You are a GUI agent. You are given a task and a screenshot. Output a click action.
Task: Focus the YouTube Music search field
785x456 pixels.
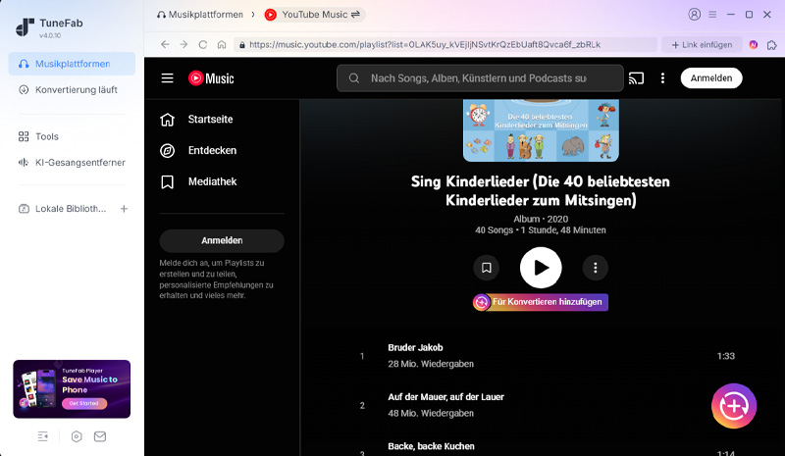(x=480, y=78)
